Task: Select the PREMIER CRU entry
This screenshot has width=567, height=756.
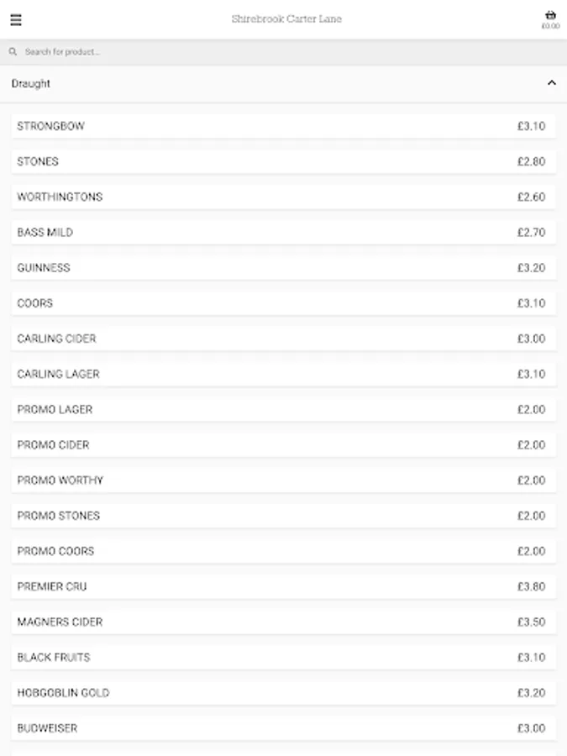Action: pos(283,586)
